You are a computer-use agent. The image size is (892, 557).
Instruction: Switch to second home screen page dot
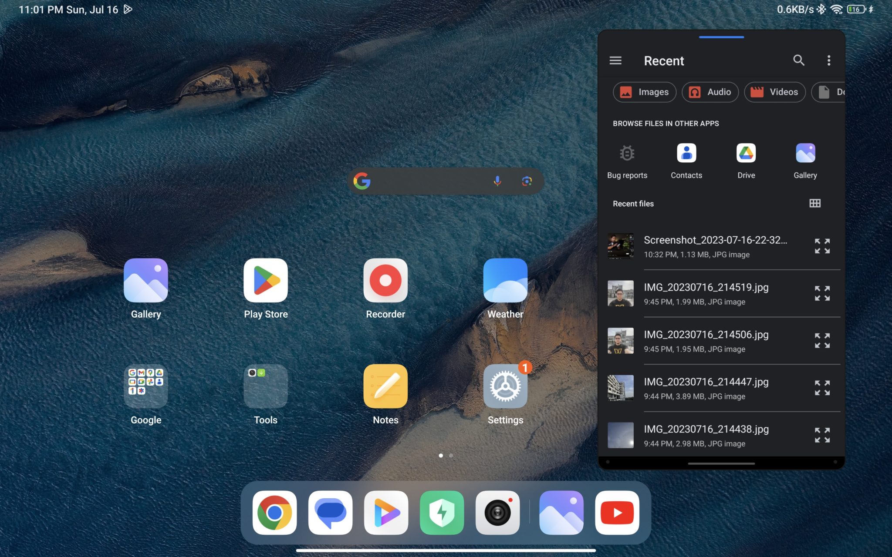451,456
